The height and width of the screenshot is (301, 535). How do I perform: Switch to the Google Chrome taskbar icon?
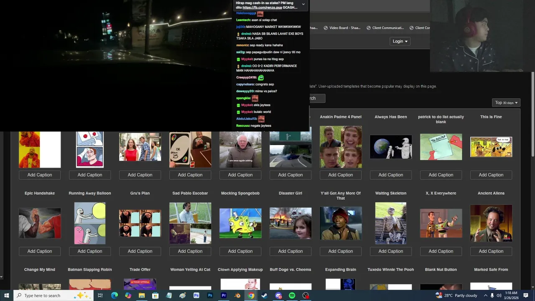(251, 296)
